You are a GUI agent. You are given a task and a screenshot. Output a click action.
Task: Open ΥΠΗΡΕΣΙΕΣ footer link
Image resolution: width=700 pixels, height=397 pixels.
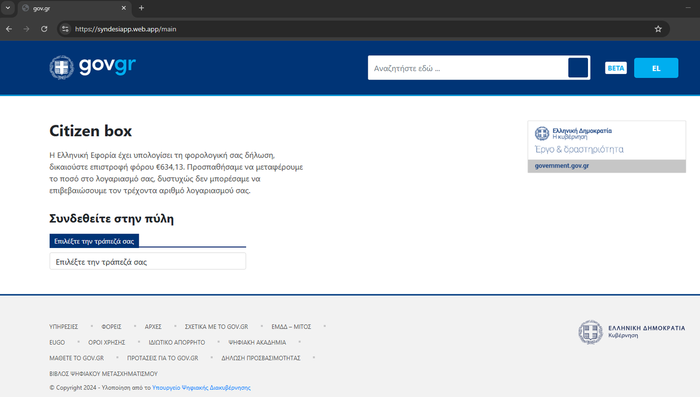pos(64,327)
